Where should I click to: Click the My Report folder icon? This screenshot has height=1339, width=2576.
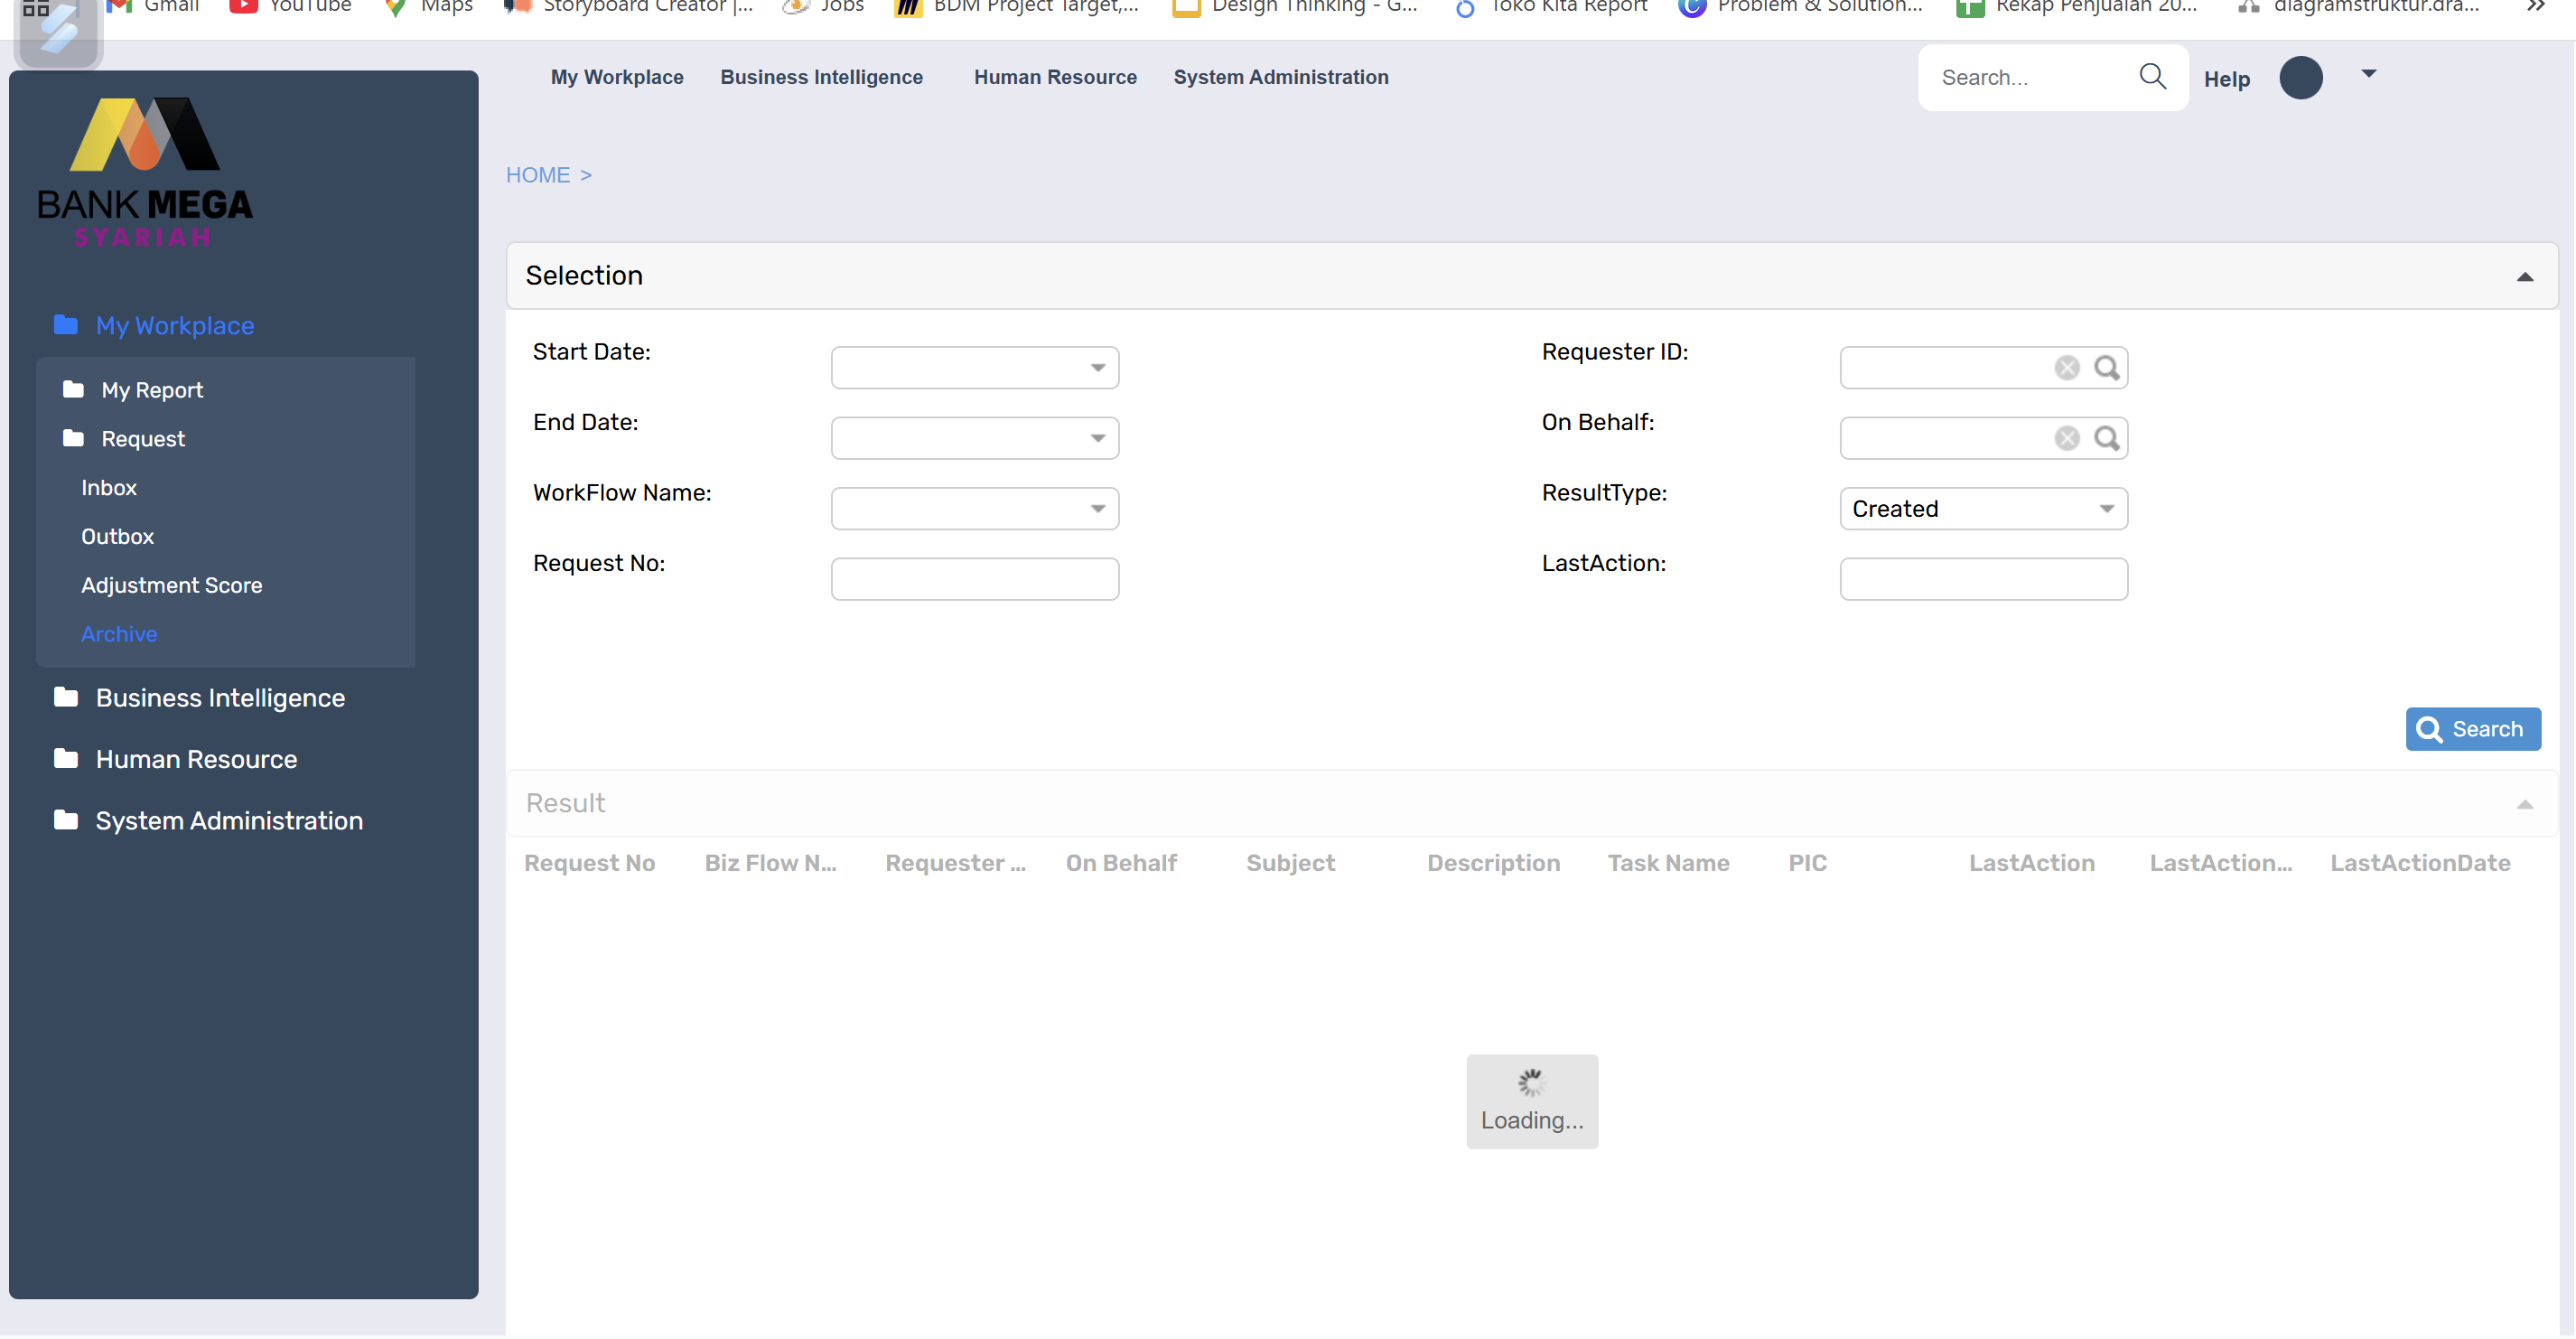pos(73,389)
